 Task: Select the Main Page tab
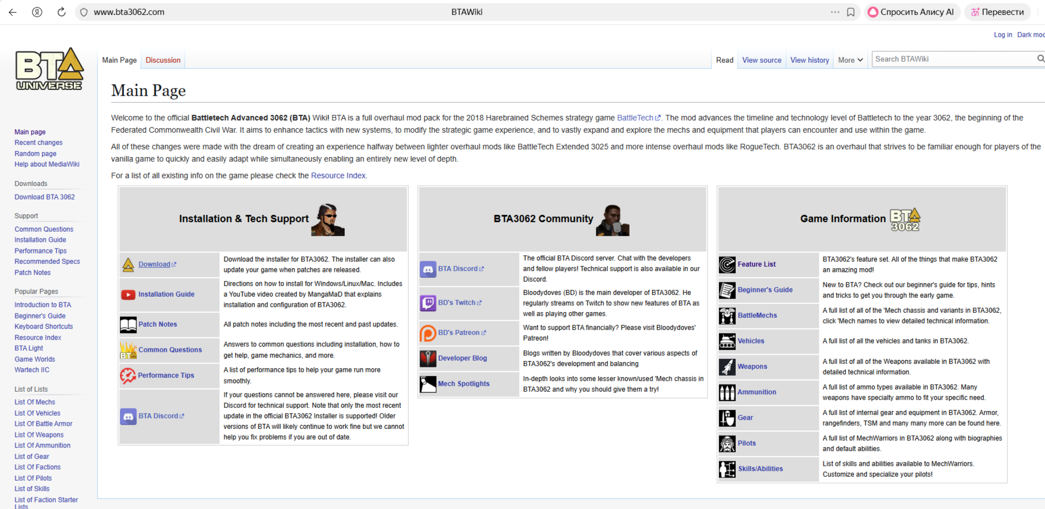(120, 60)
